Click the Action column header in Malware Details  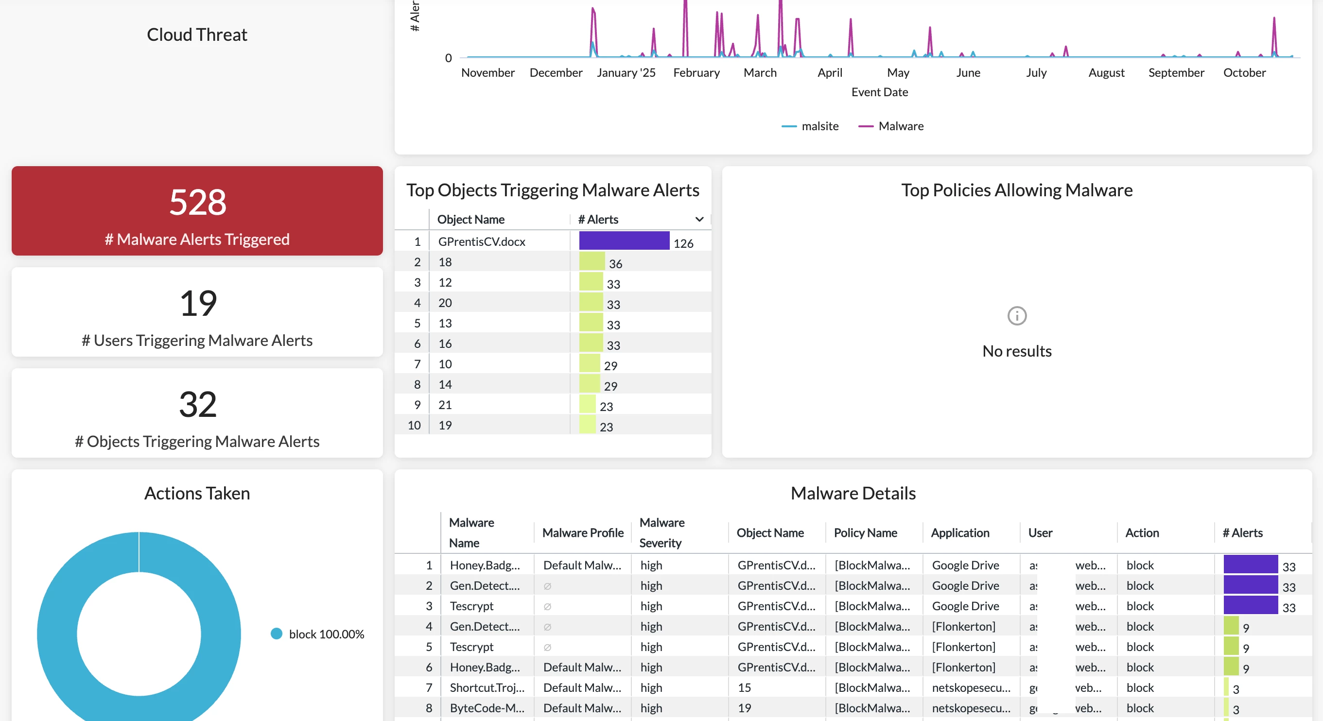point(1142,532)
